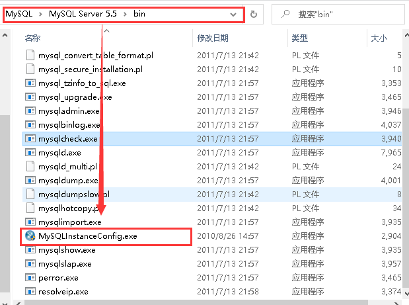Select file mysqlimport.exe
409x305 pixels.
[x=70, y=222]
